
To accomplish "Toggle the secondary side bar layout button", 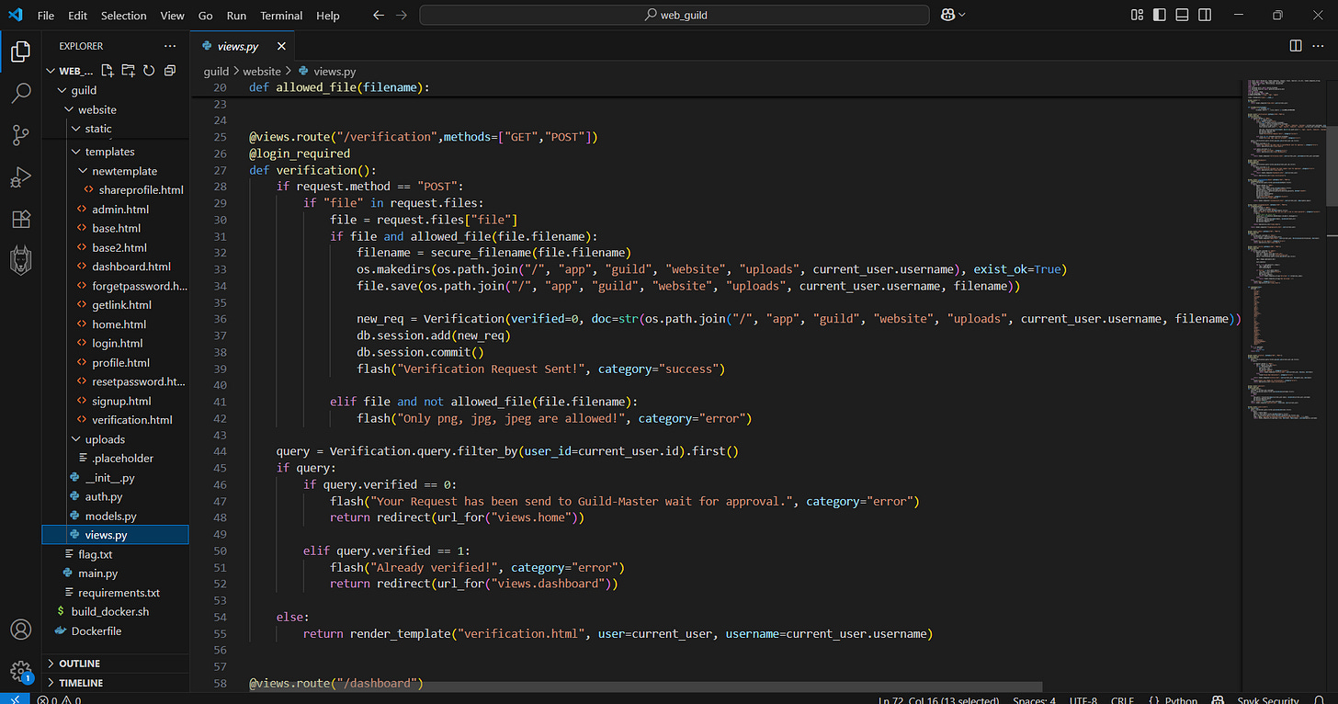I will pyautogui.click(x=1204, y=16).
